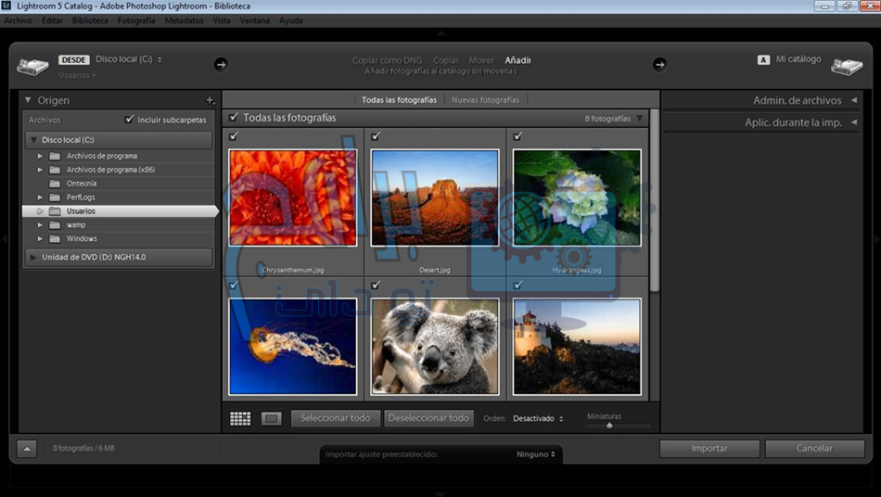Click the Importar button
This screenshot has height=497, width=881.
point(709,449)
